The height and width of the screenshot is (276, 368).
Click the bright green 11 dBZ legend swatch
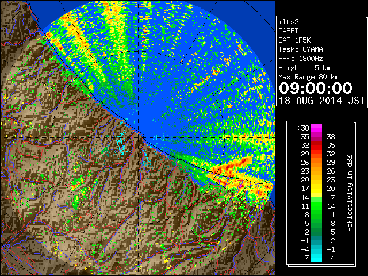pyautogui.click(x=316, y=206)
